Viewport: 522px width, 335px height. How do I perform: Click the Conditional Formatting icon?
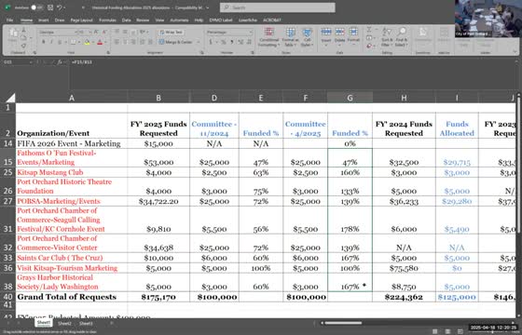point(268,33)
